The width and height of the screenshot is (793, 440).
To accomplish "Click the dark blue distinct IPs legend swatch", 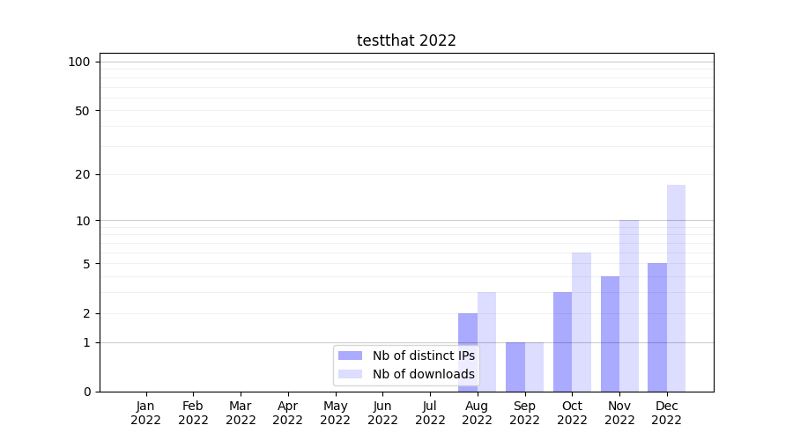I will click(x=350, y=356).
